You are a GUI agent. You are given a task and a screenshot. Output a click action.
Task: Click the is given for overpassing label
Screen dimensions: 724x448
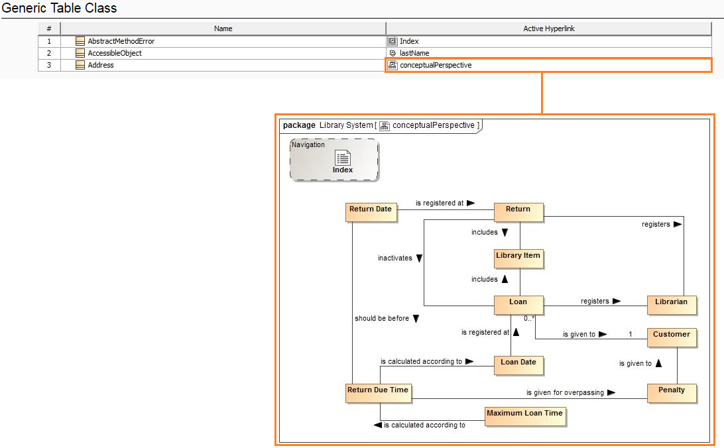tap(565, 392)
